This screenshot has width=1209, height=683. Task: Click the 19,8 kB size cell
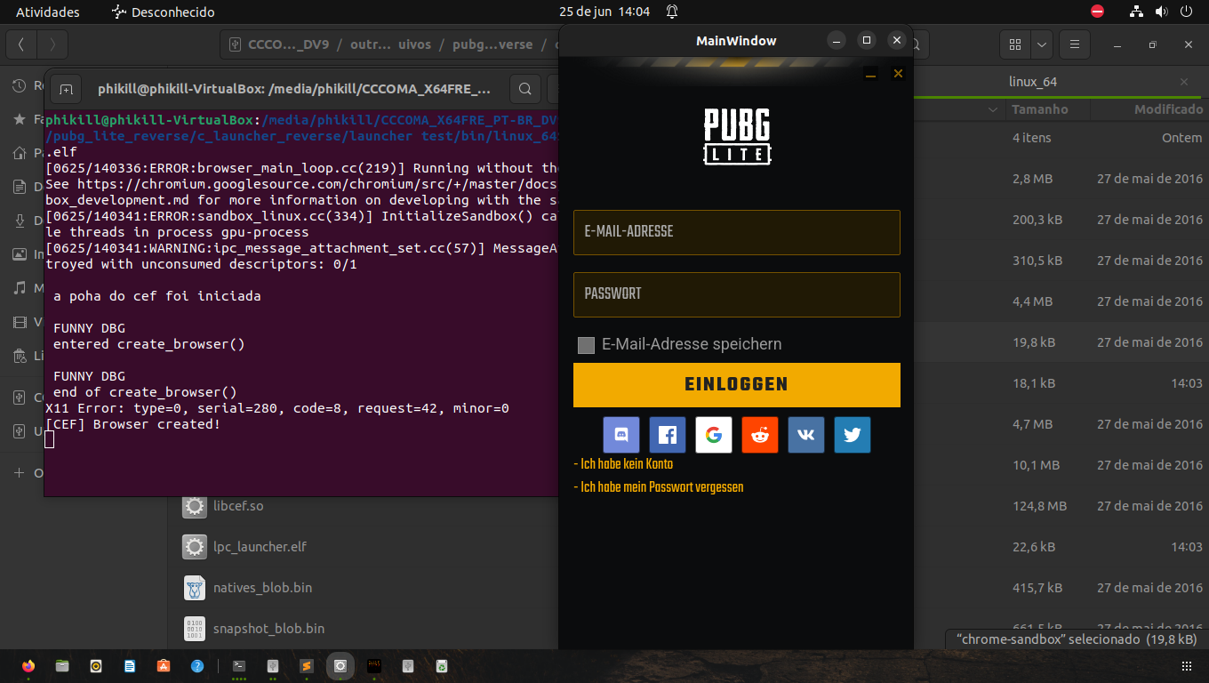[1034, 342]
